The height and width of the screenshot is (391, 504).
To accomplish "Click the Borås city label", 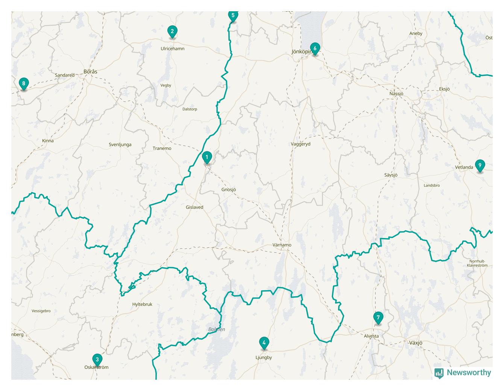I will [90, 71].
